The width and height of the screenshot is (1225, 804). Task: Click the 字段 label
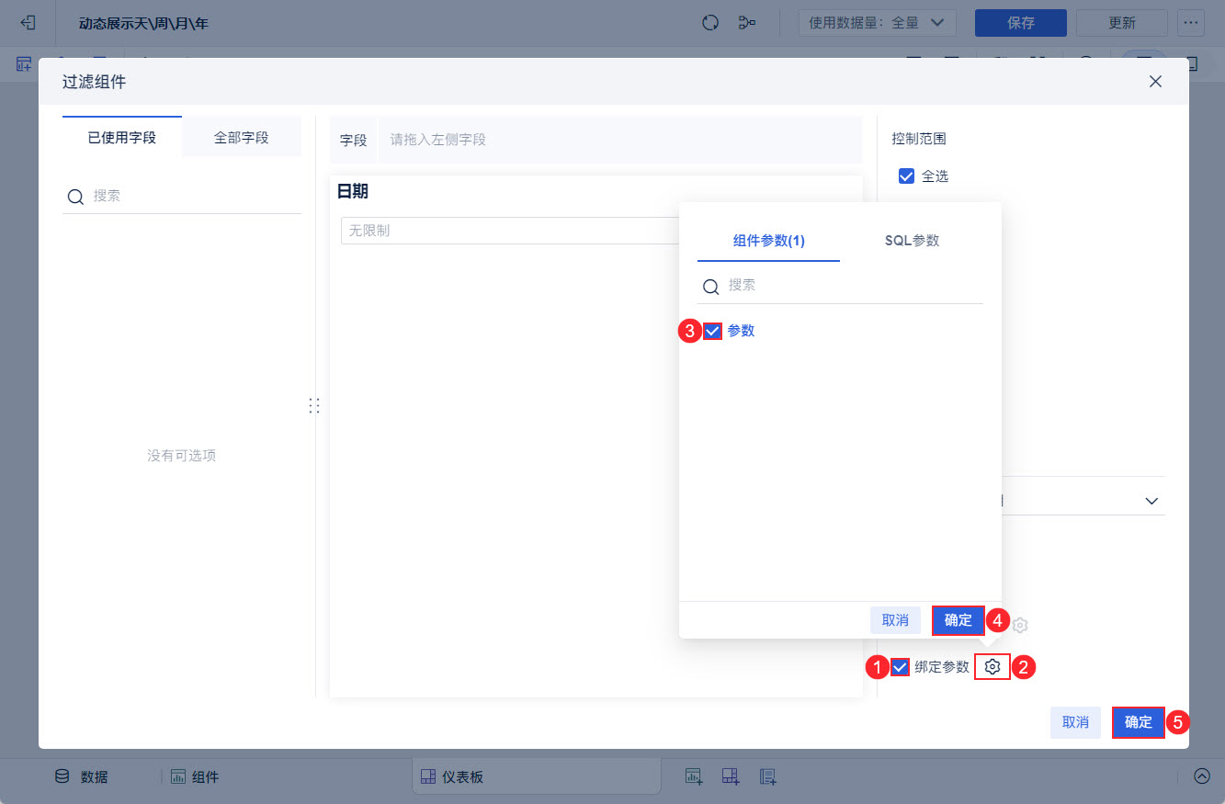[354, 141]
